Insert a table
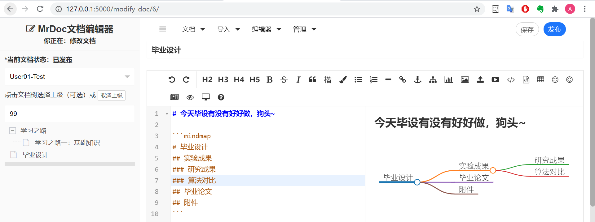This screenshot has width=595, height=222. [x=540, y=79]
